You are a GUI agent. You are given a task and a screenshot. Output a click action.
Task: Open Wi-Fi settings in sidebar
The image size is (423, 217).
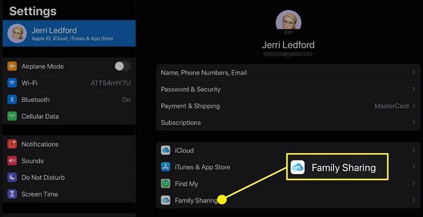69,83
